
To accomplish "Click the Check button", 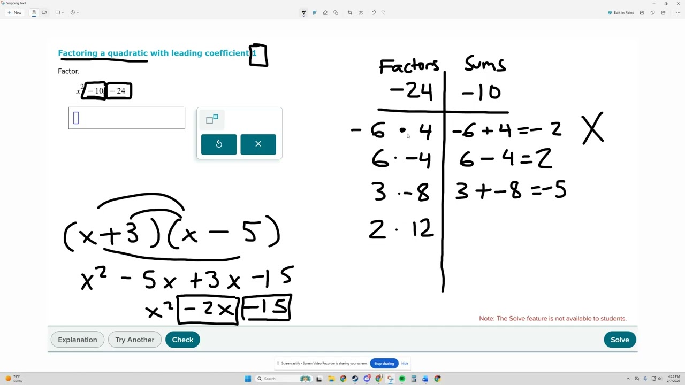I will [182, 340].
